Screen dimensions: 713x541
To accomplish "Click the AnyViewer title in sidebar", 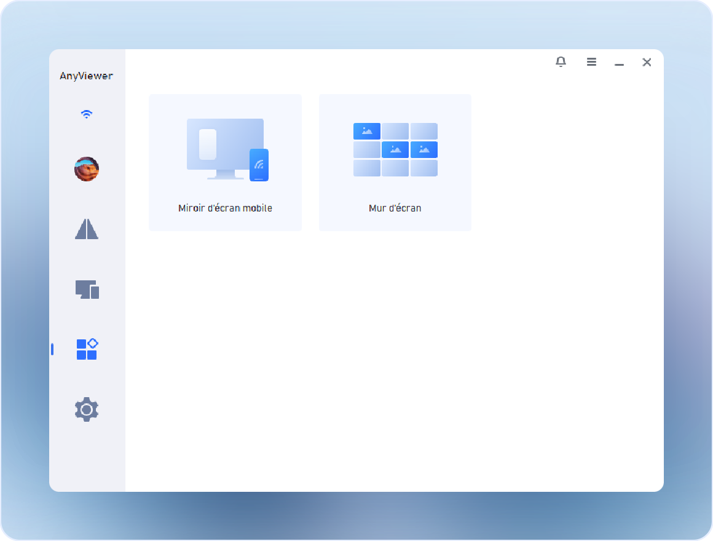I will [x=86, y=76].
